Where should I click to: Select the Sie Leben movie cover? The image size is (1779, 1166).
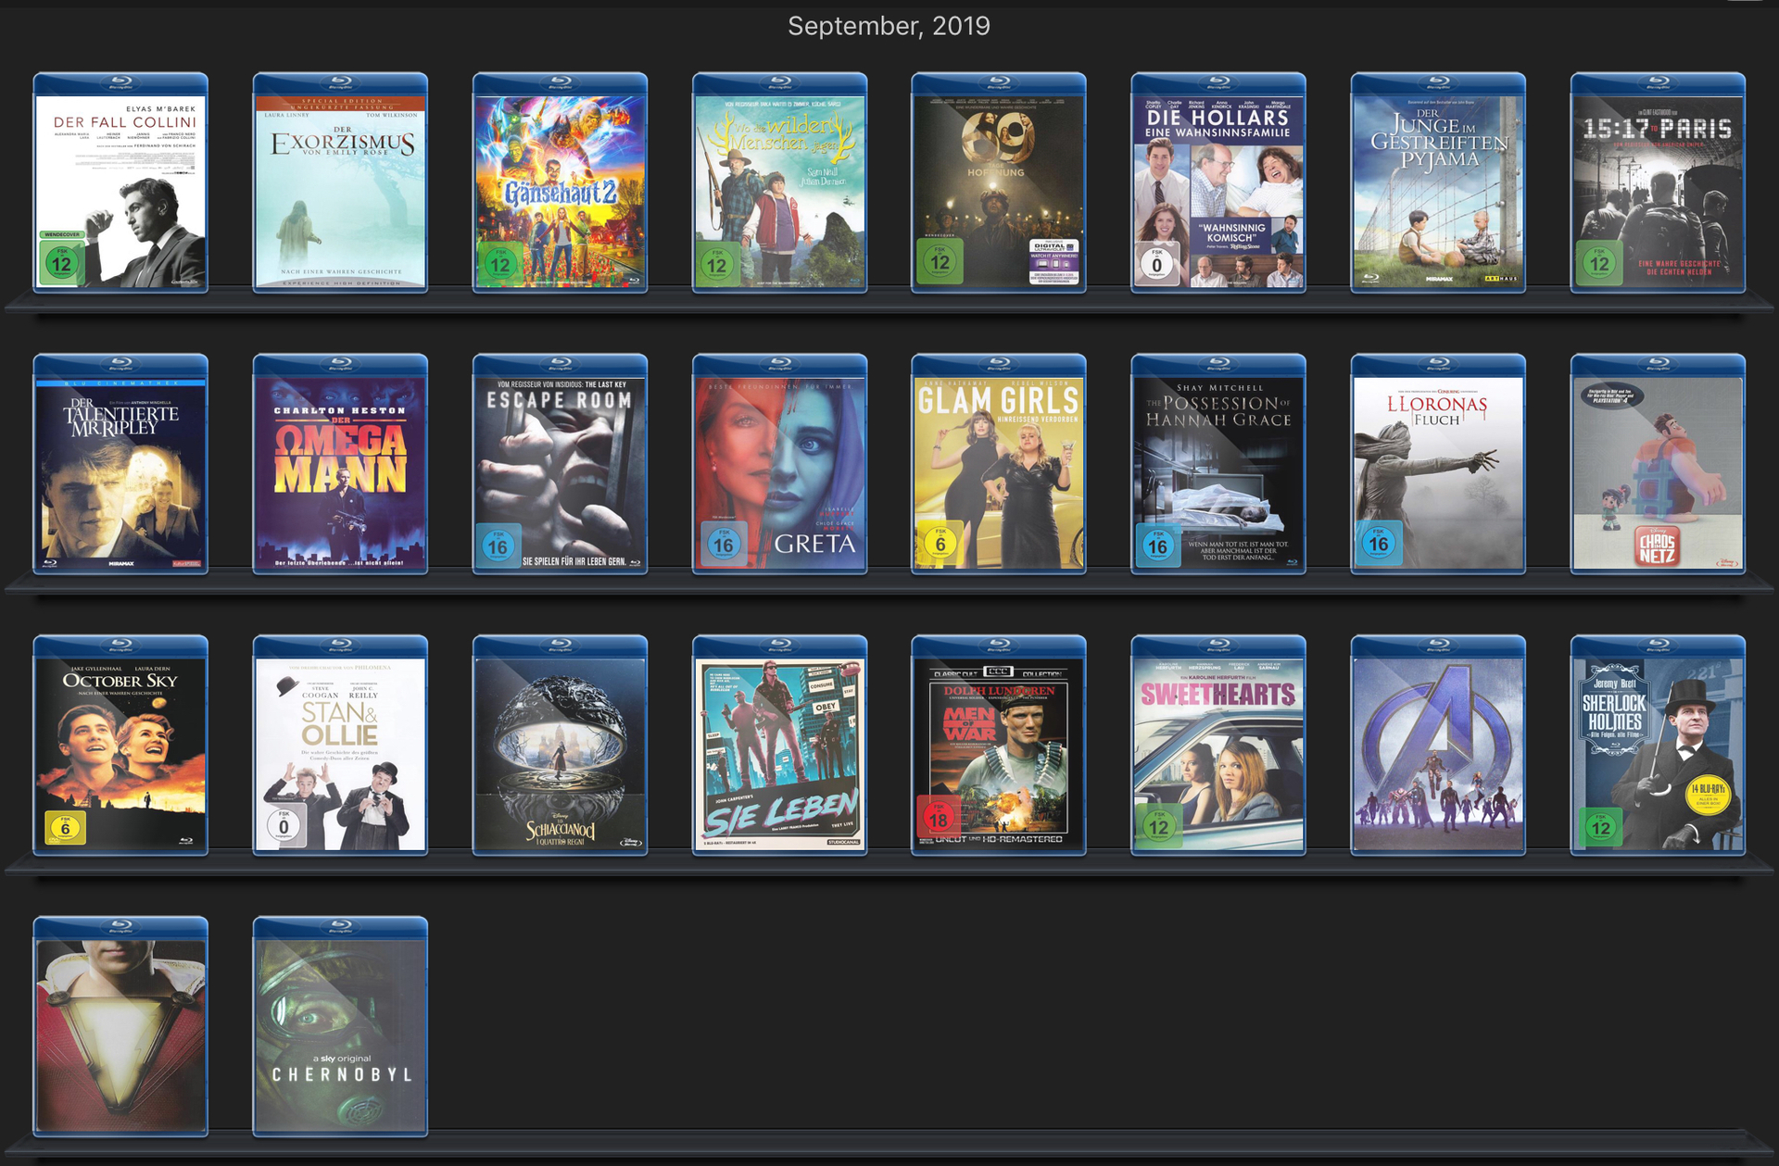point(779,746)
